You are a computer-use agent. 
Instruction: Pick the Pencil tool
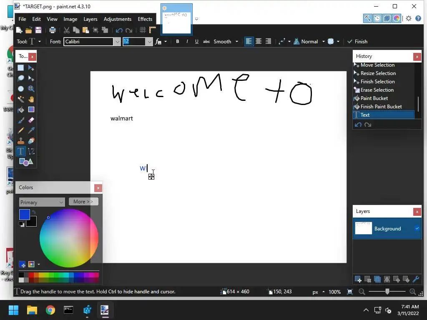21,130
